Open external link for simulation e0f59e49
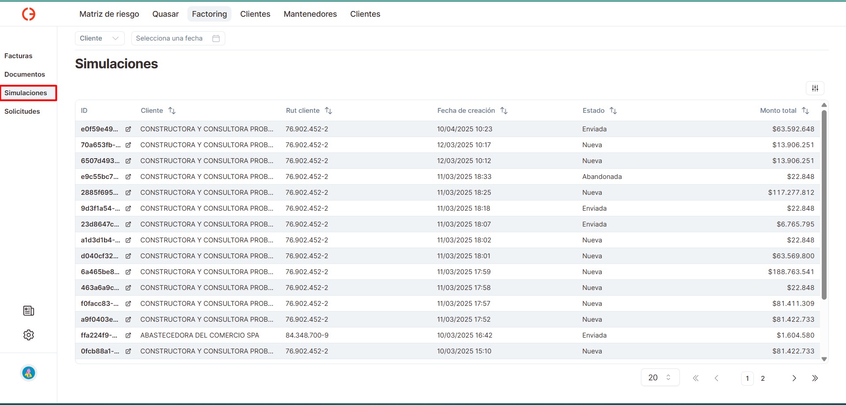The height and width of the screenshot is (405, 846). click(x=128, y=129)
